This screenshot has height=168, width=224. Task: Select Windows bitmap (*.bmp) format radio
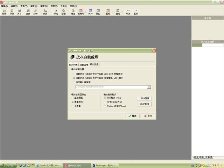click(x=105, y=106)
